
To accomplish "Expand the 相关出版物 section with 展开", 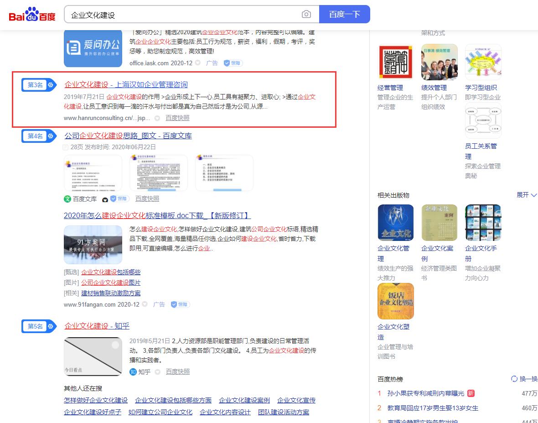I will click(x=526, y=195).
